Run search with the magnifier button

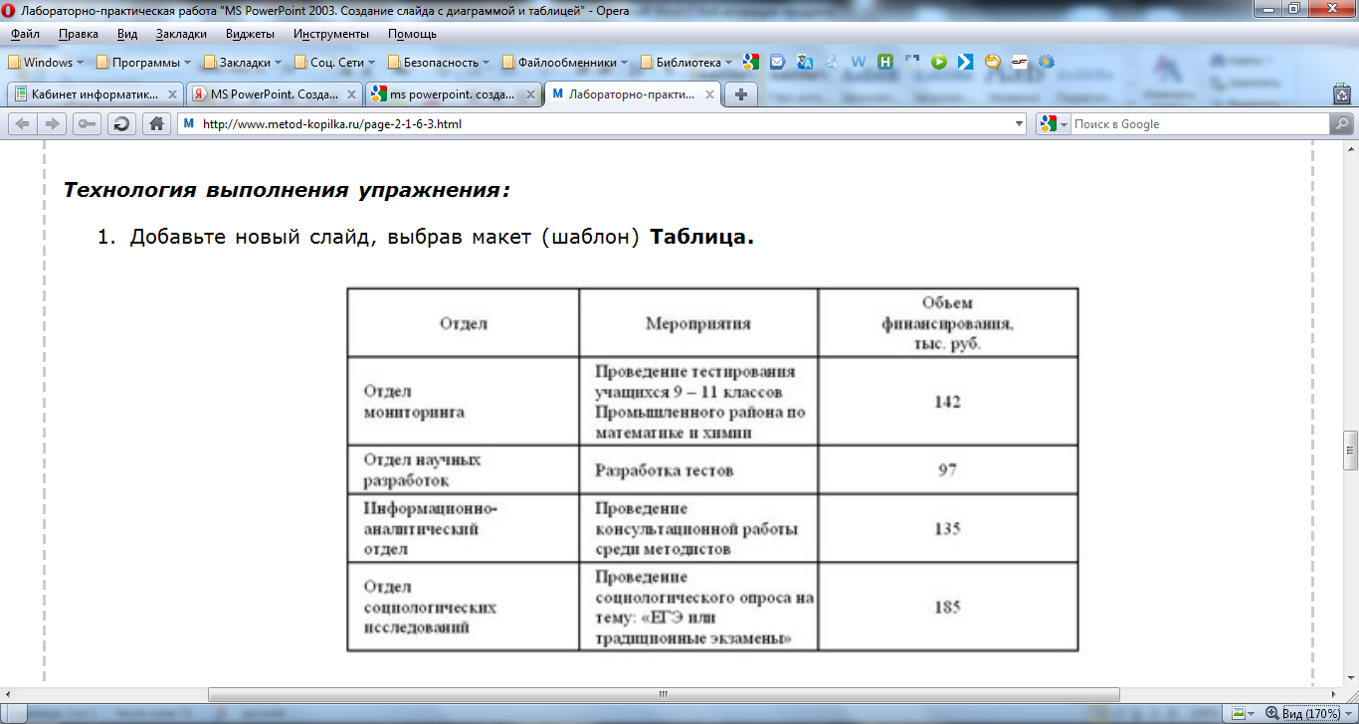(1341, 124)
